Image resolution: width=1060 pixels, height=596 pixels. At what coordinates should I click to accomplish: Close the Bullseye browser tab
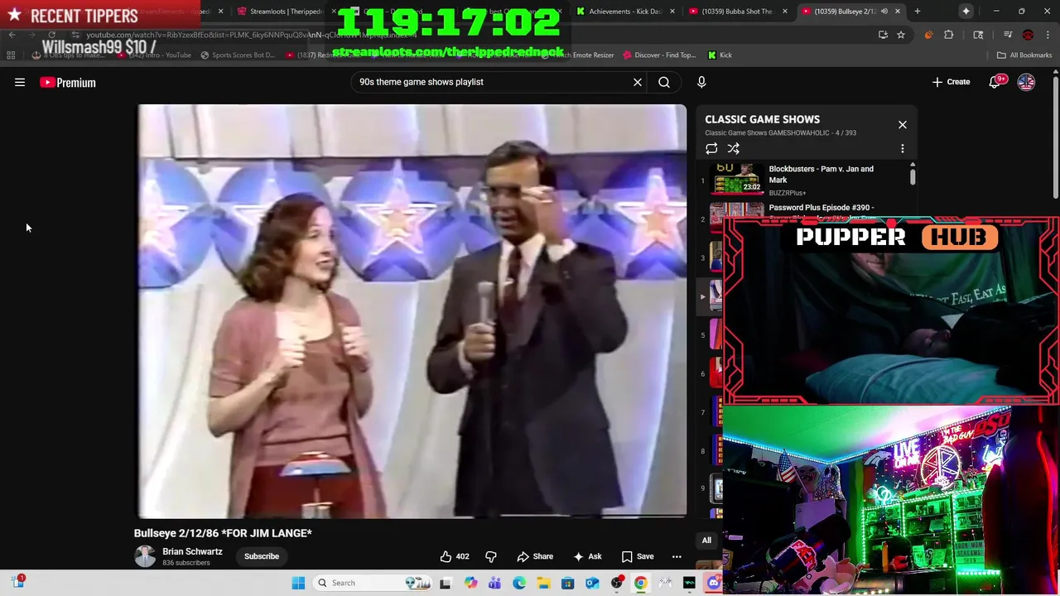point(898,12)
